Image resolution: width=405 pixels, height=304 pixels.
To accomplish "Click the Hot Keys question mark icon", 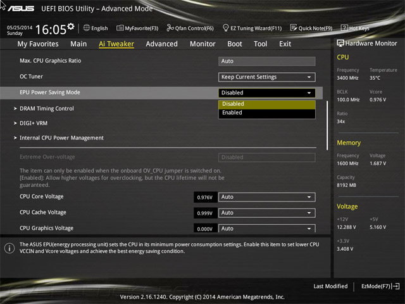I will pyautogui.click(x=344, y=28).
